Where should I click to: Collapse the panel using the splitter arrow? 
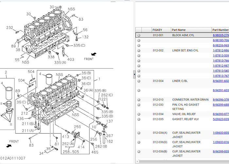134,74
